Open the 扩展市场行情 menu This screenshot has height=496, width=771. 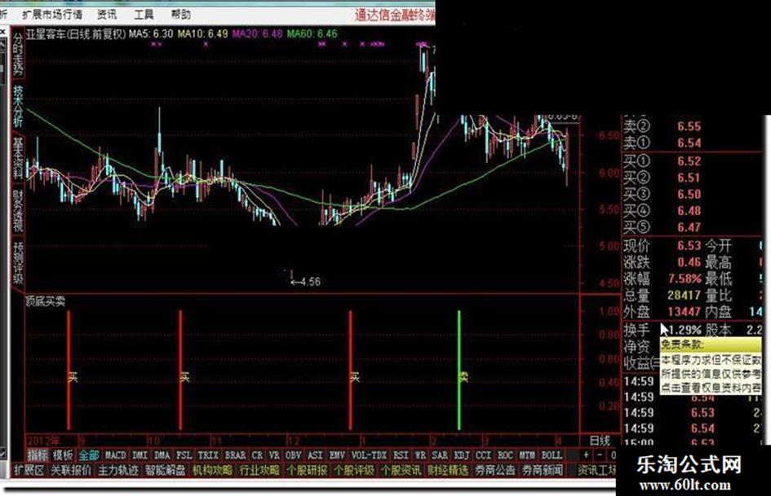(52, 14)
